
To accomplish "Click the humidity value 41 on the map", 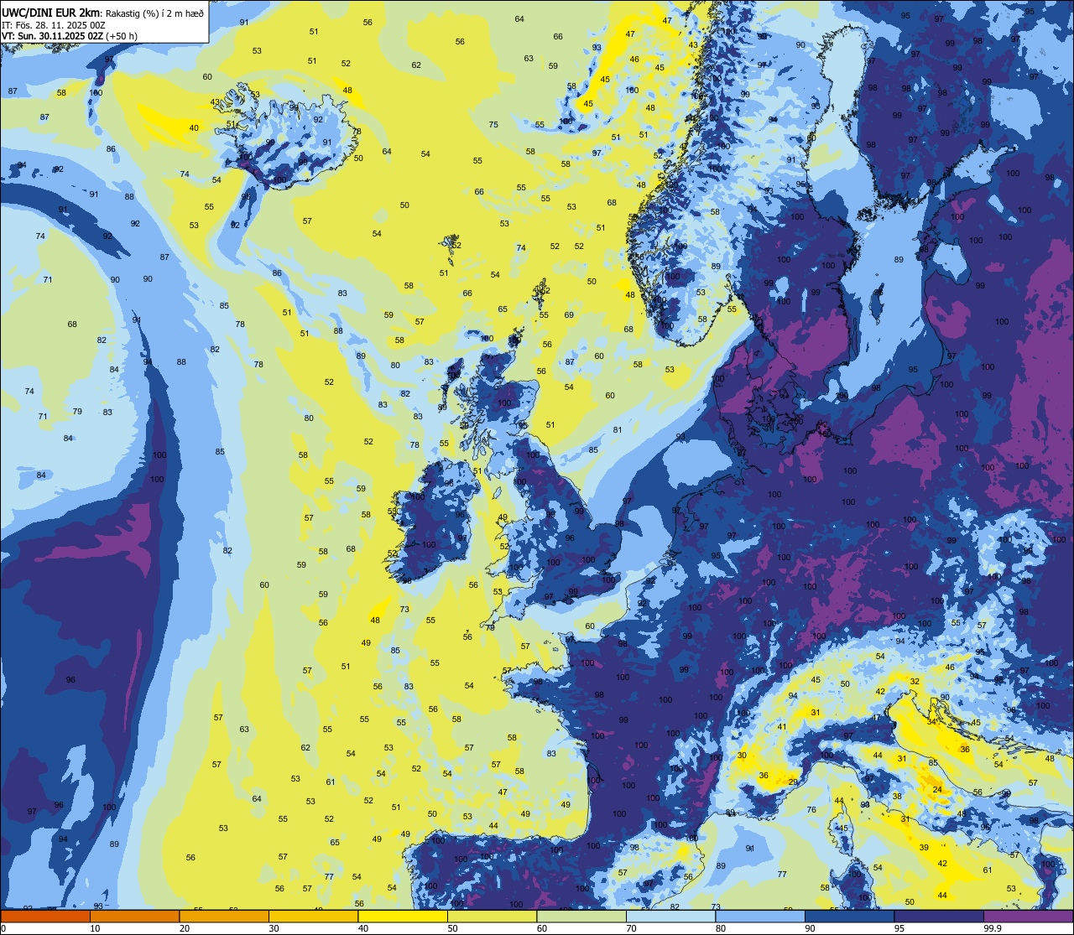I will (782, 727).
